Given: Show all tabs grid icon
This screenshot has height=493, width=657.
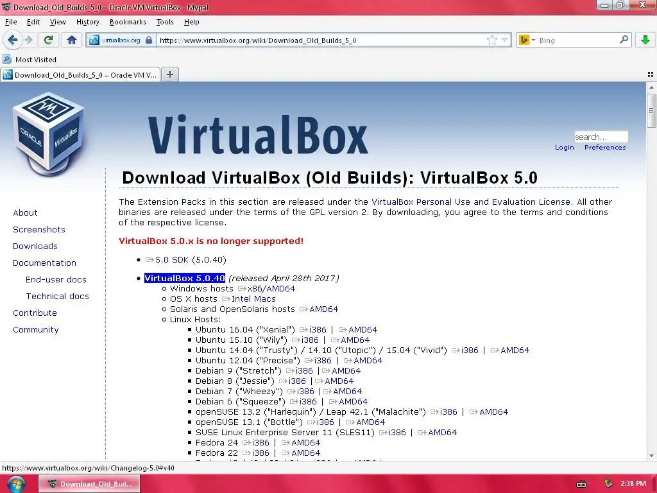Looking at the screenshot, I should click(x=651, y=74).
